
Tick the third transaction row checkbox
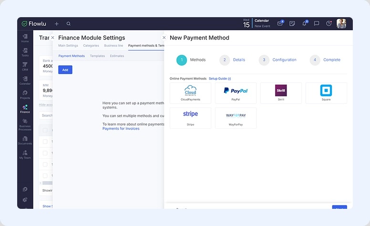[45, 164]
